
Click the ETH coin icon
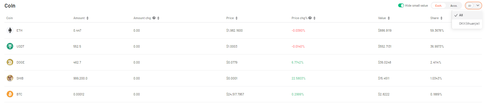coord(10,30)
